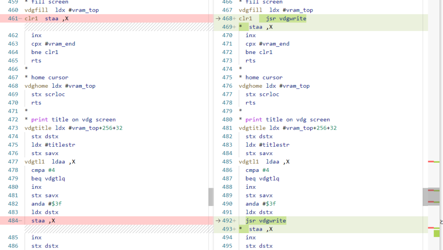Click highlighted 'jsr vdgwrite' on line 492

(x=266, y=221)
